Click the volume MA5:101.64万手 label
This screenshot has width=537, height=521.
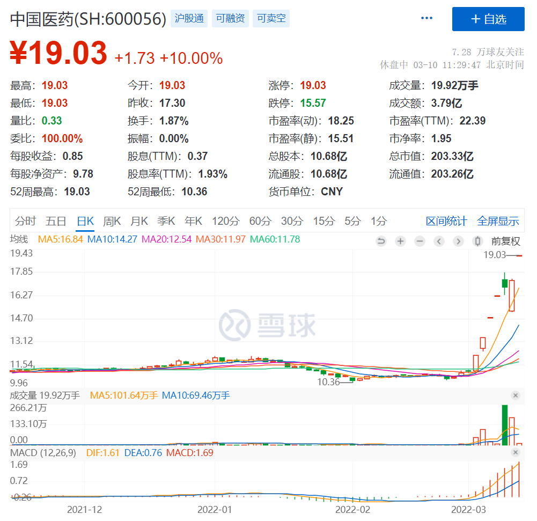click(124, 395)
